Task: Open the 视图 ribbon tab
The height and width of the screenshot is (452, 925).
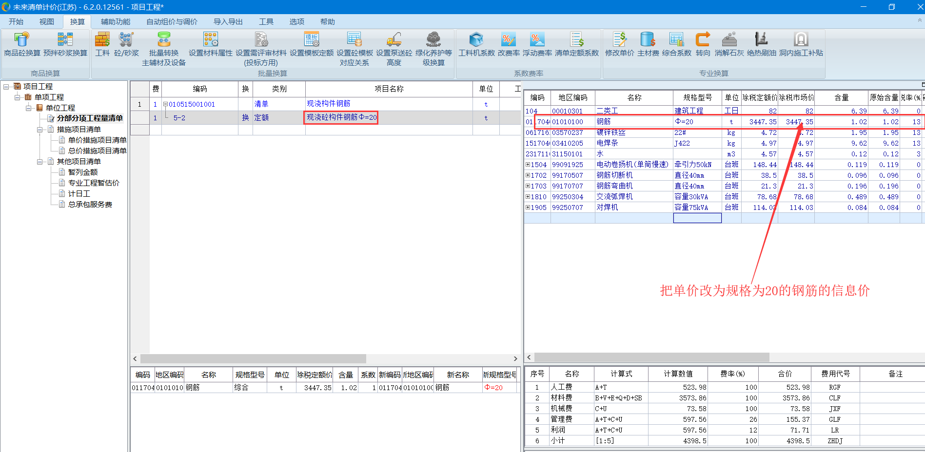Action: (x=47, y=21)
